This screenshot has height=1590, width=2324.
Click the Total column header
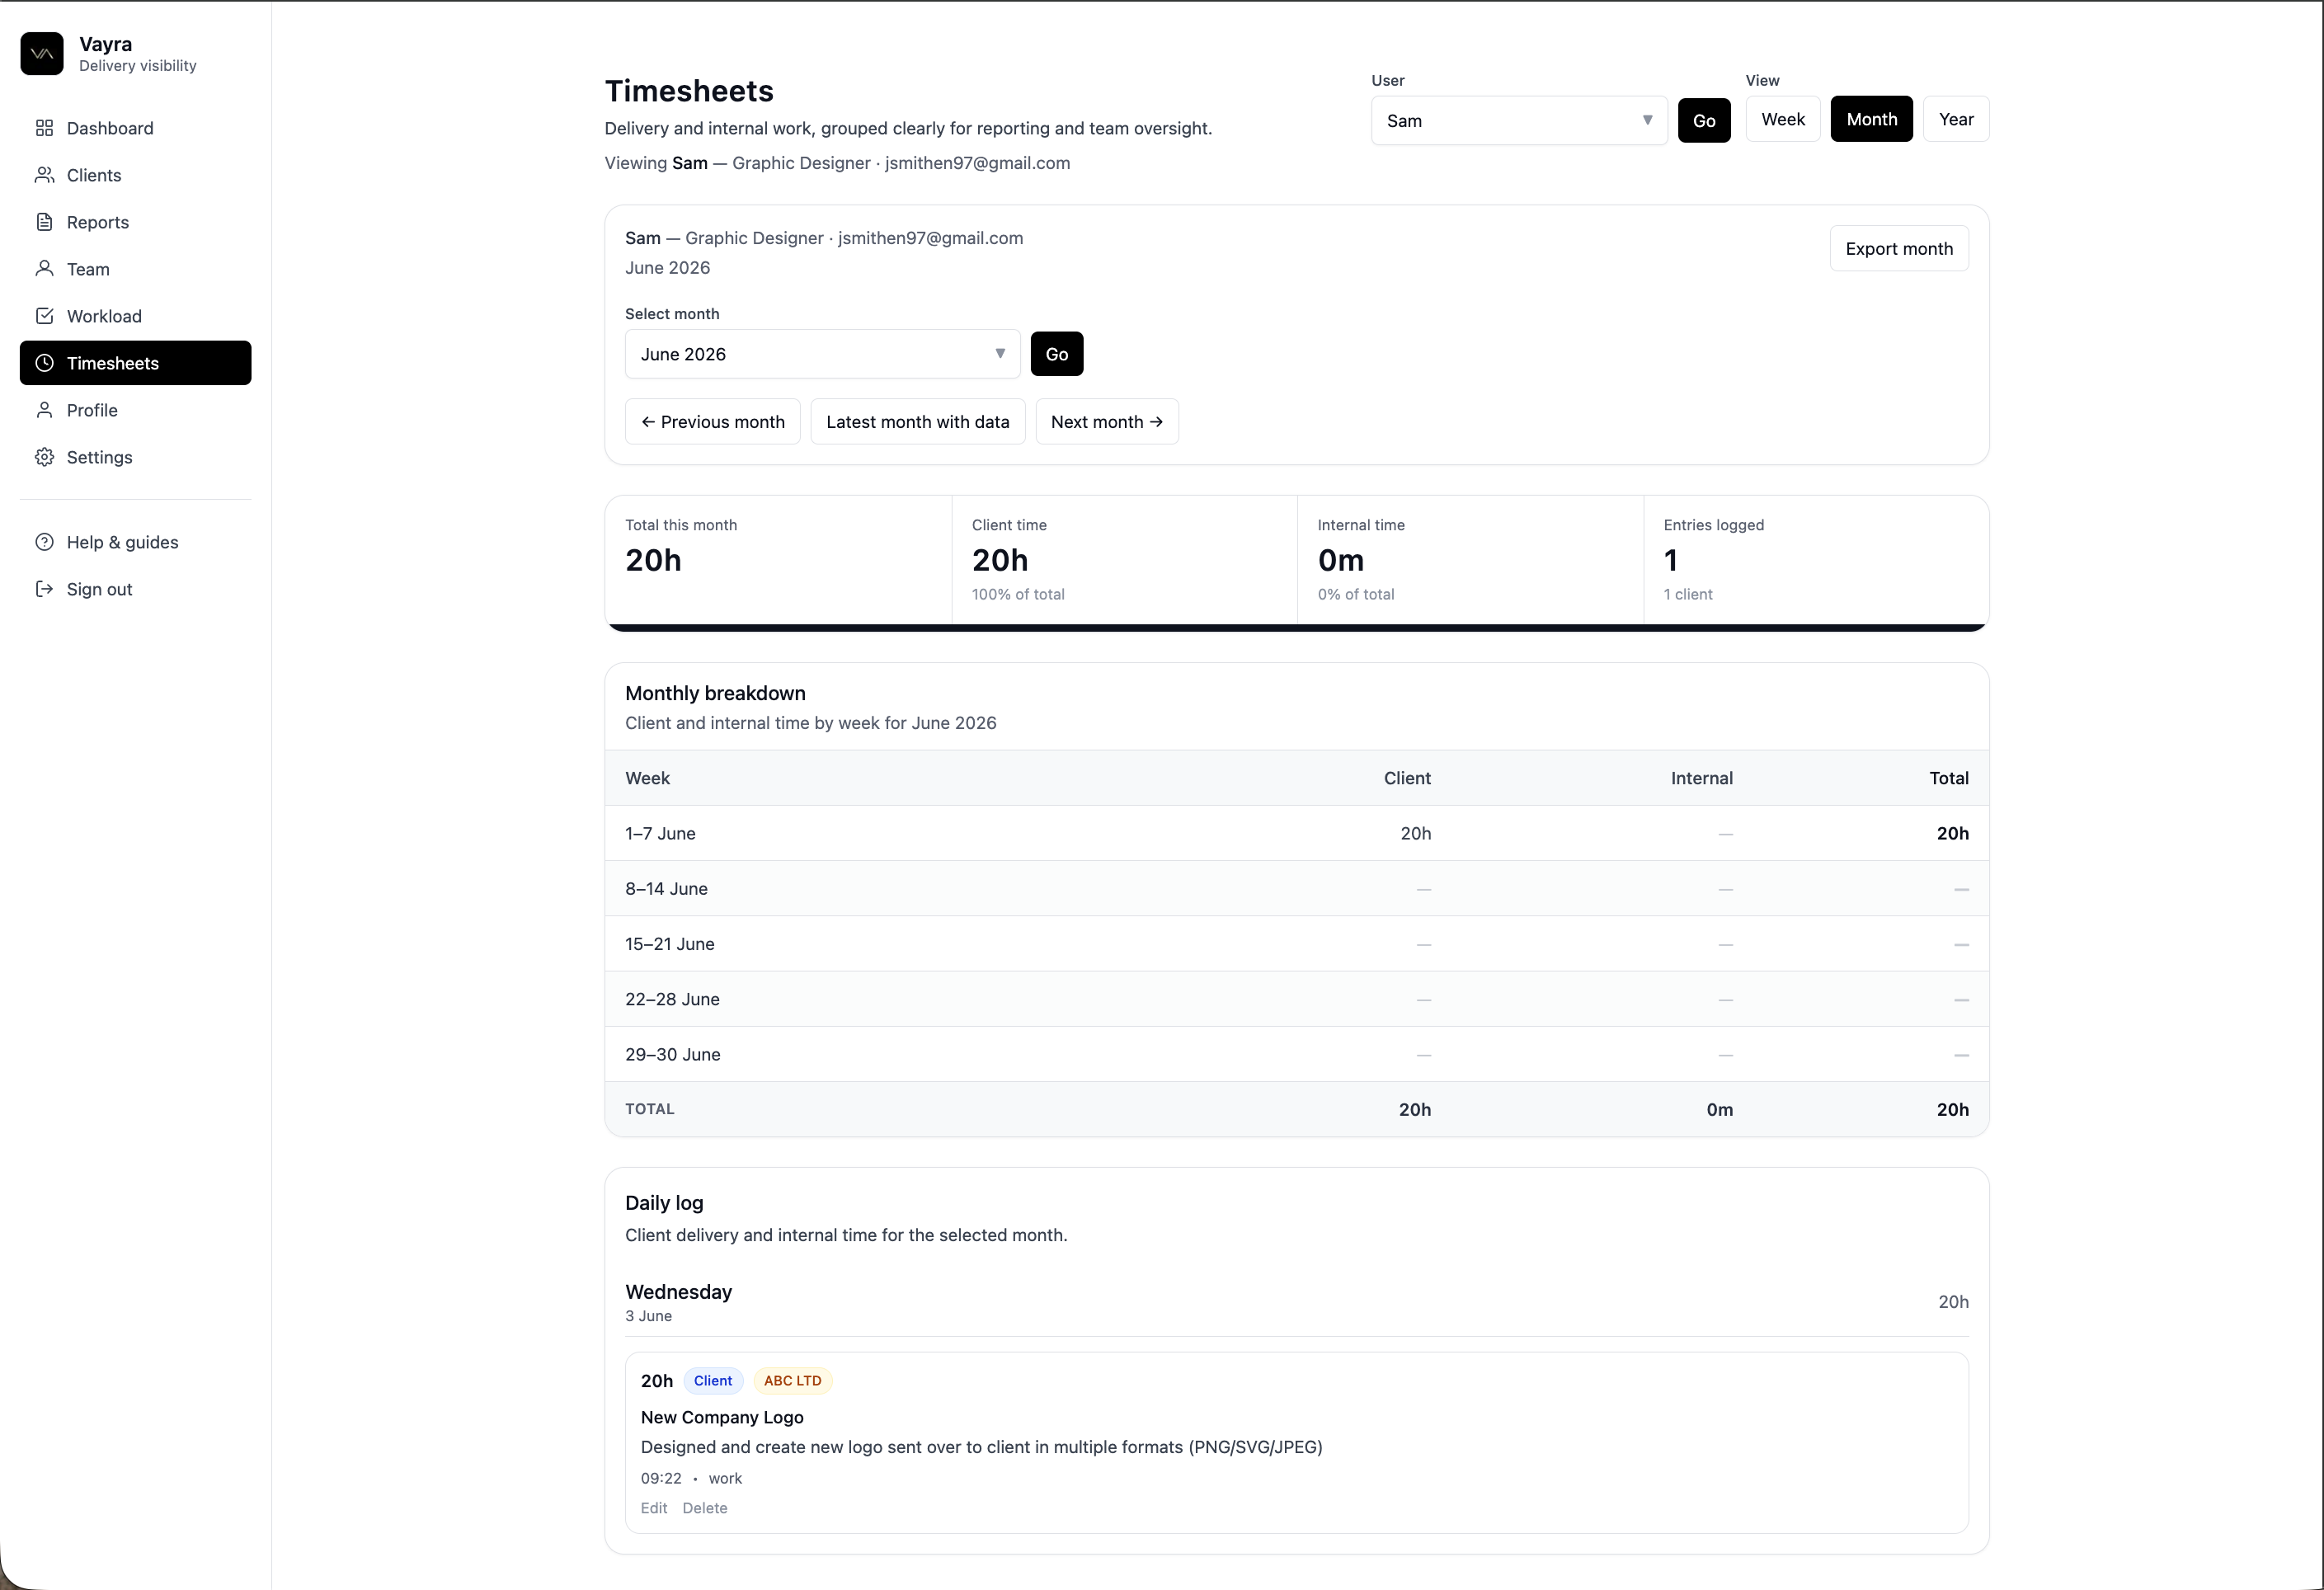click(1948, 778)
